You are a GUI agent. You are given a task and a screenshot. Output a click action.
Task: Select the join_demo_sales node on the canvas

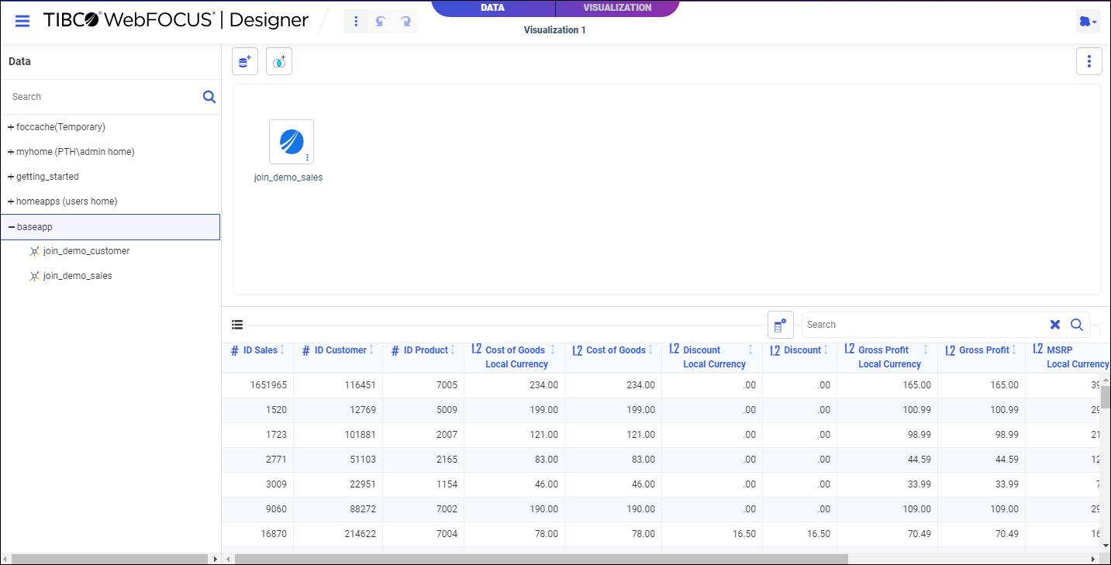tap(292, 142)
